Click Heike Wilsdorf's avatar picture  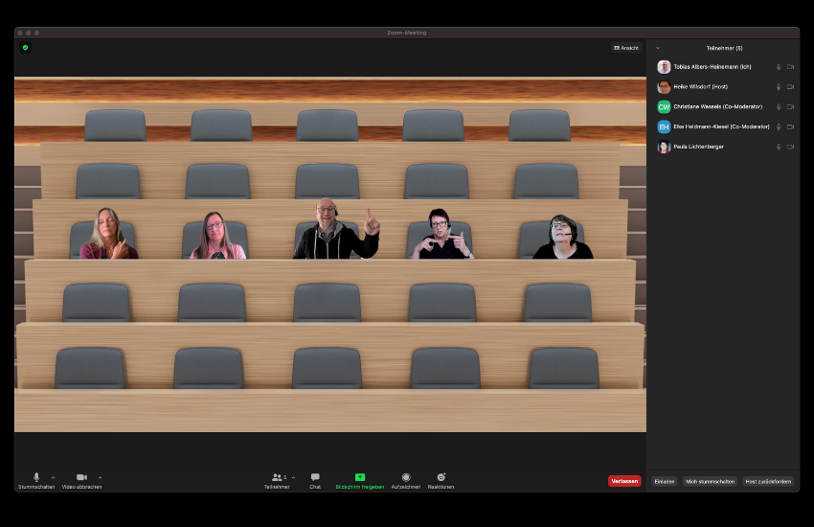pyautogui.click(x=664, y=86)
